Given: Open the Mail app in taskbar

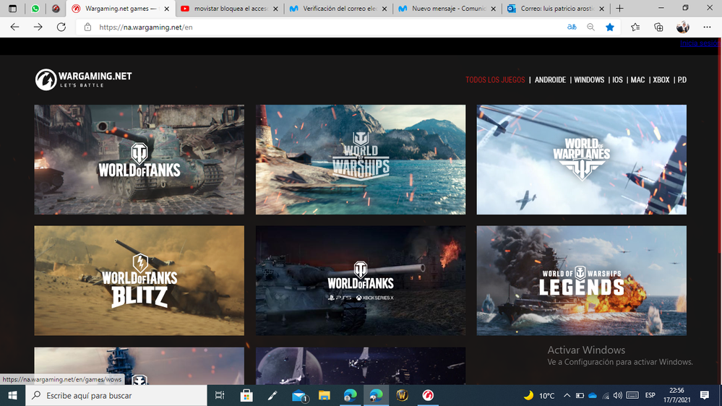Looking at the screenshot, I should 299,395.
